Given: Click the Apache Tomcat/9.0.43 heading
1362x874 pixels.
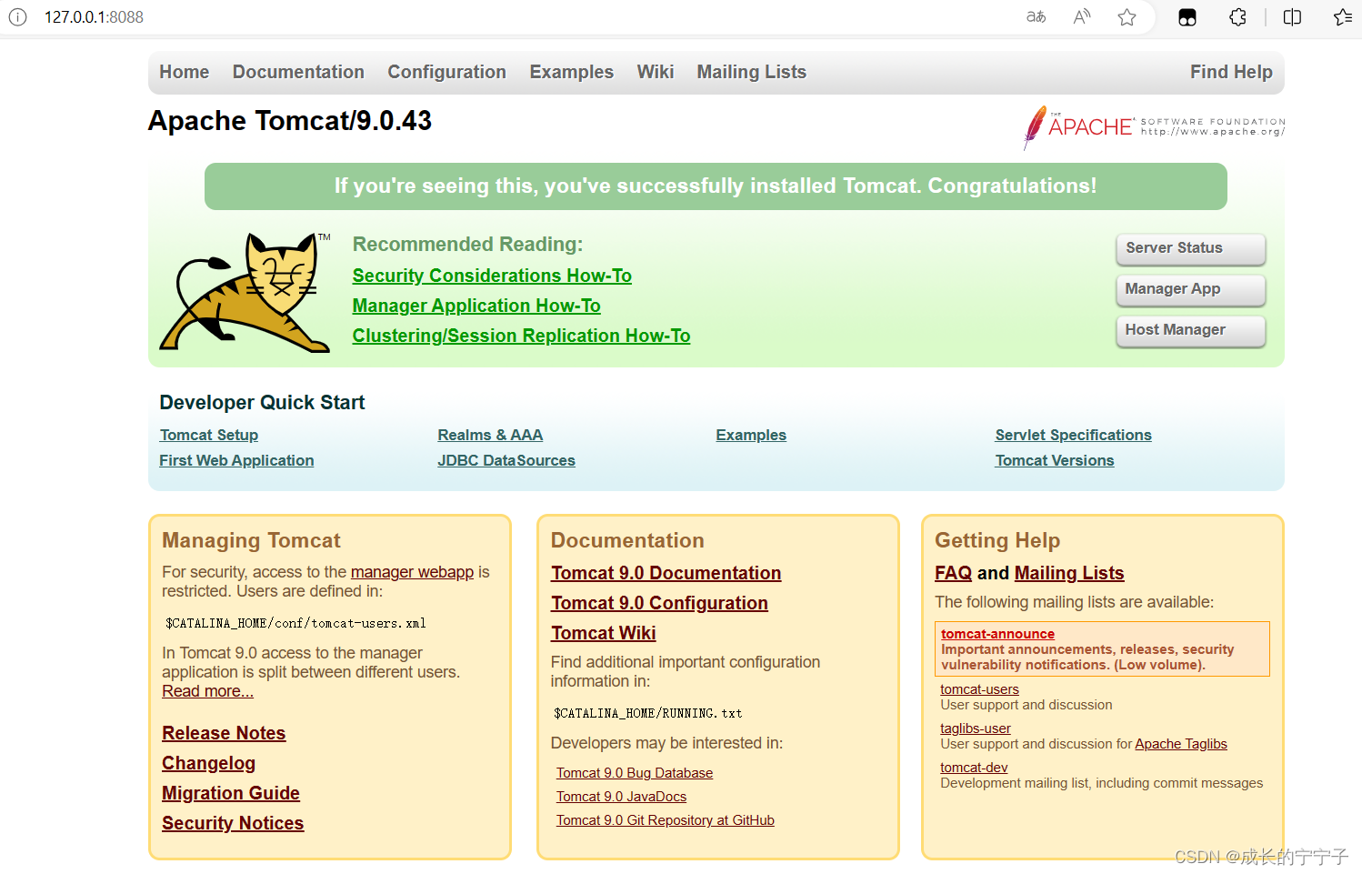Looking at the screenshot, I should pos(290,121).
